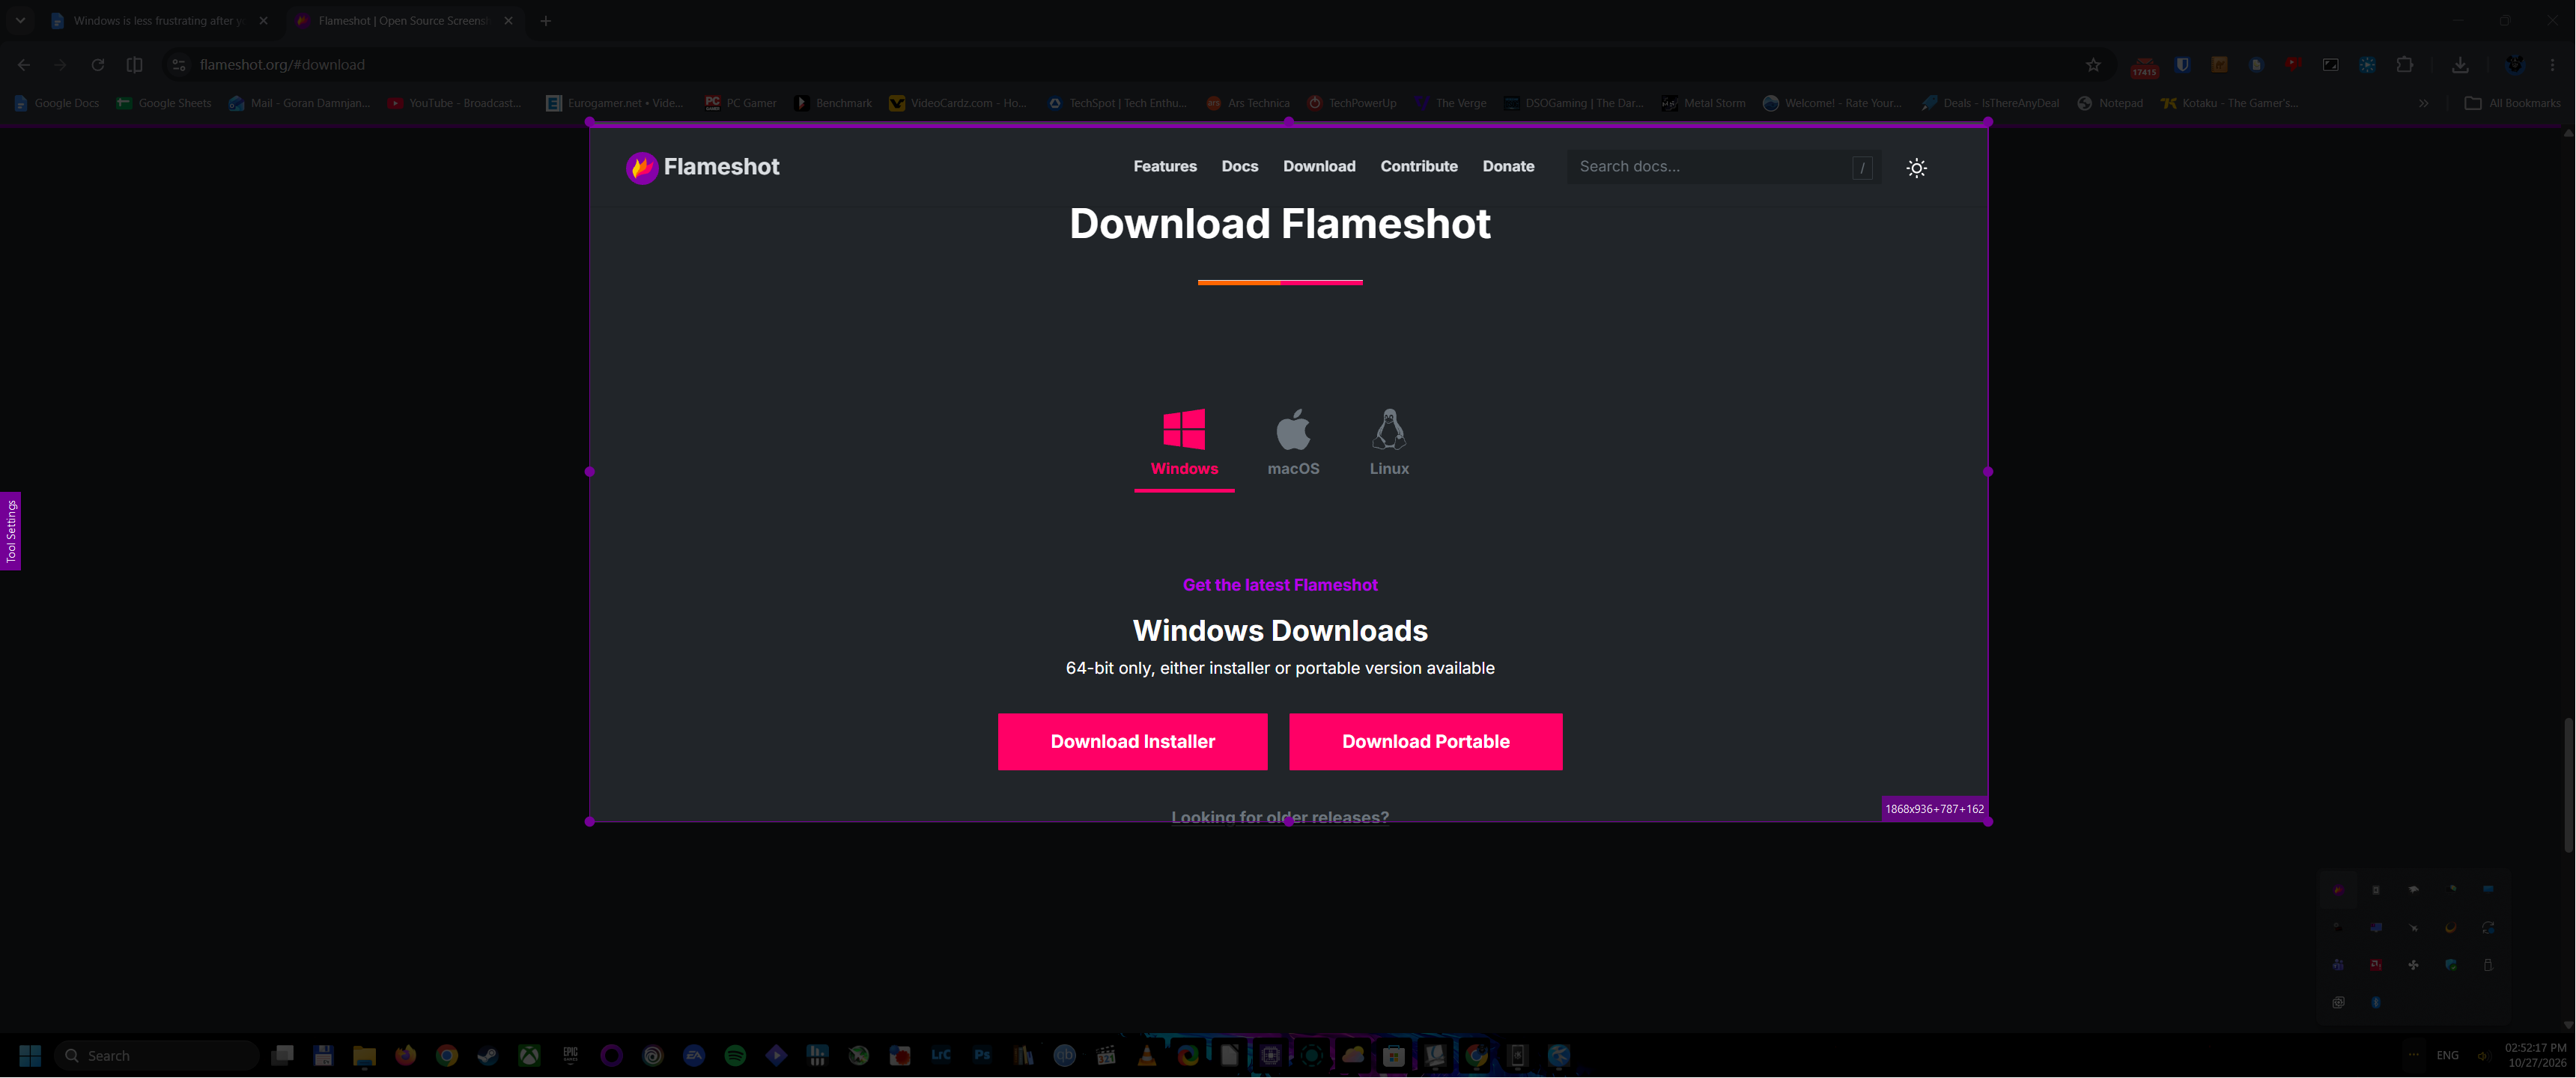This screenshot has width=2576, height=1078.
Task: Click the Microsoft Teams tray icon
Action: point(2338,966)
